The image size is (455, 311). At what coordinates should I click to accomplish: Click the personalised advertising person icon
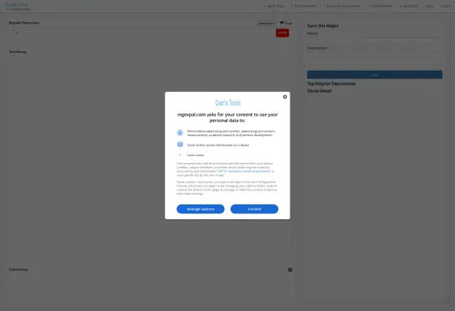[180, 133]
